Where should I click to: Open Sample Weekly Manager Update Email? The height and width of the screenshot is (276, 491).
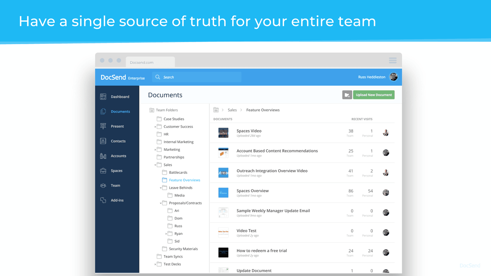click(273, 211)
